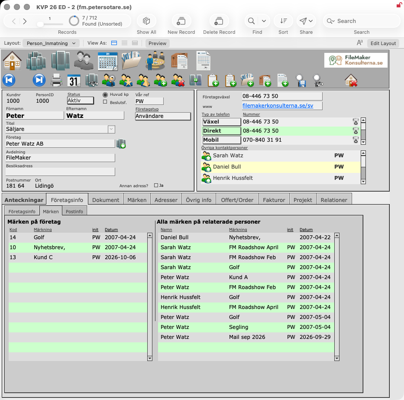Image resolution: width=404 pixels, height=400 pixels.
Task: Click the person search magnifier icon
Action: click(109, 80)
